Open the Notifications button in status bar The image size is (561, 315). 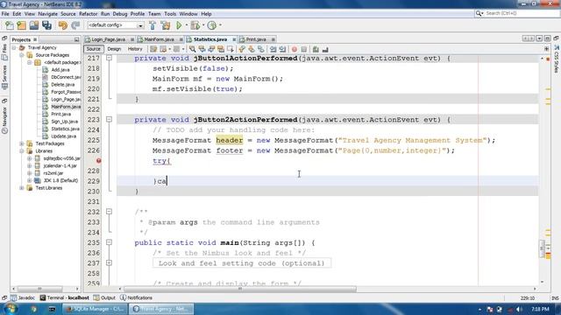(136, 297)
